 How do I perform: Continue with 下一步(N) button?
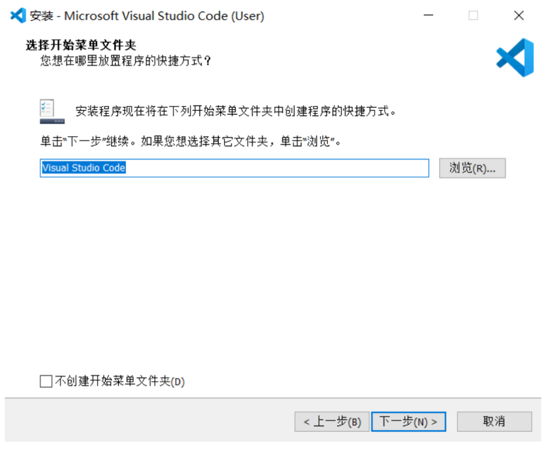pyautogui.click(x=409, y=422)
